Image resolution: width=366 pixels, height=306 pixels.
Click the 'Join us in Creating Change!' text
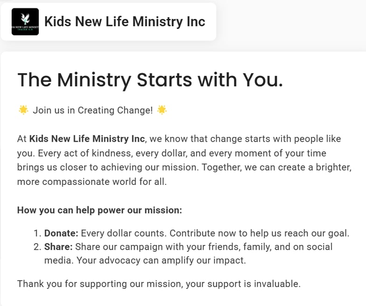[92, 110]
